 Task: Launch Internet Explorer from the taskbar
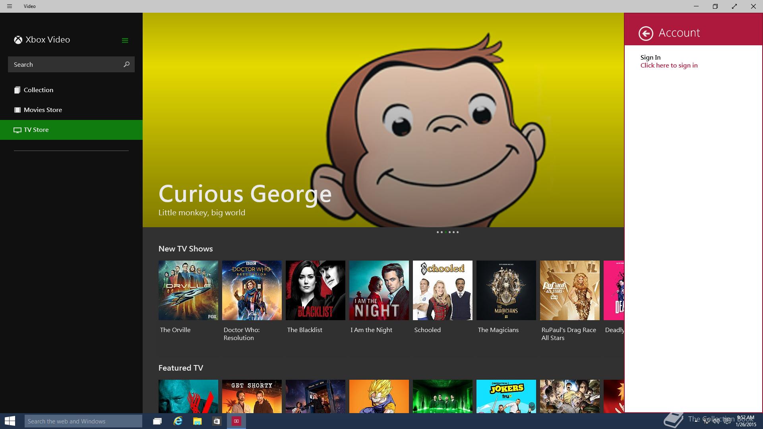[x=178, y=421]
